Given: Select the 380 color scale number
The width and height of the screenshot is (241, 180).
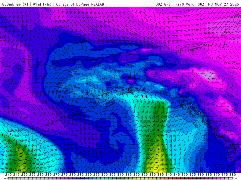Looking at the screenshot, I should tap(233, 175).
